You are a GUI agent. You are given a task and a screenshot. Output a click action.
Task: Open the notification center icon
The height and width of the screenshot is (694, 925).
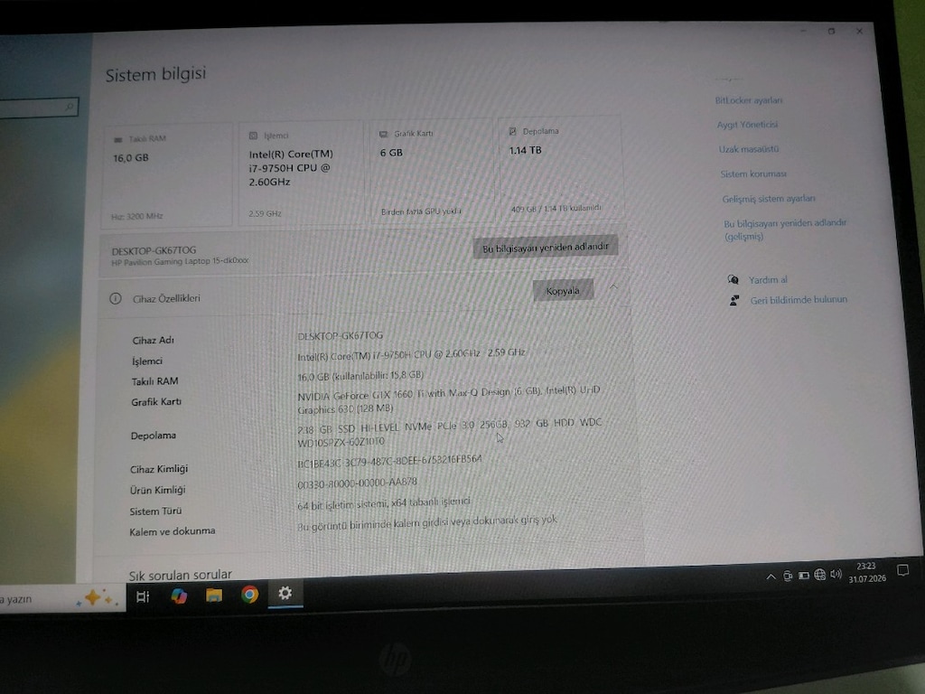[902, 570]
